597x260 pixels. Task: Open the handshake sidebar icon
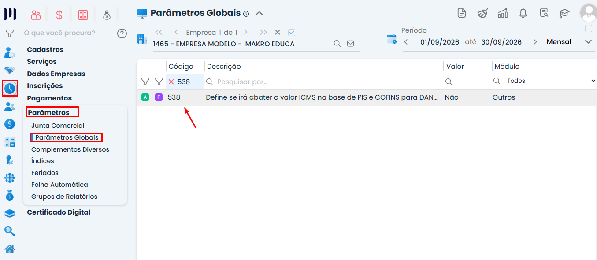[10, 70]
